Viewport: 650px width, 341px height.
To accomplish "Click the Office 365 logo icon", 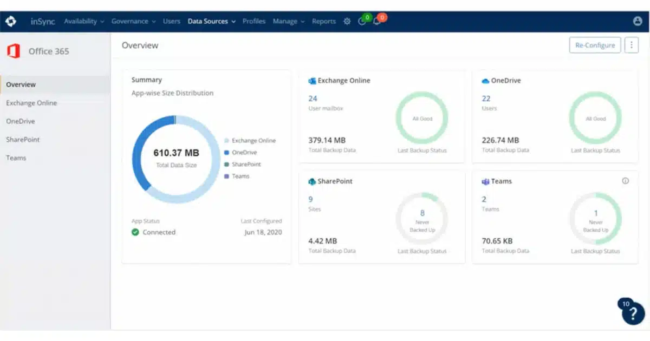I will 14,51.
